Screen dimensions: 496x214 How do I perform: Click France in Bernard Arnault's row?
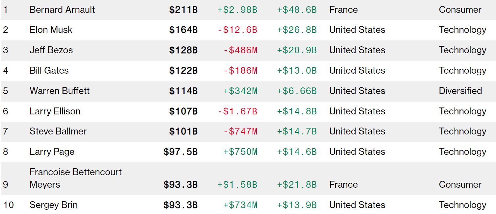pyautogui.click(x=343, y=10)
